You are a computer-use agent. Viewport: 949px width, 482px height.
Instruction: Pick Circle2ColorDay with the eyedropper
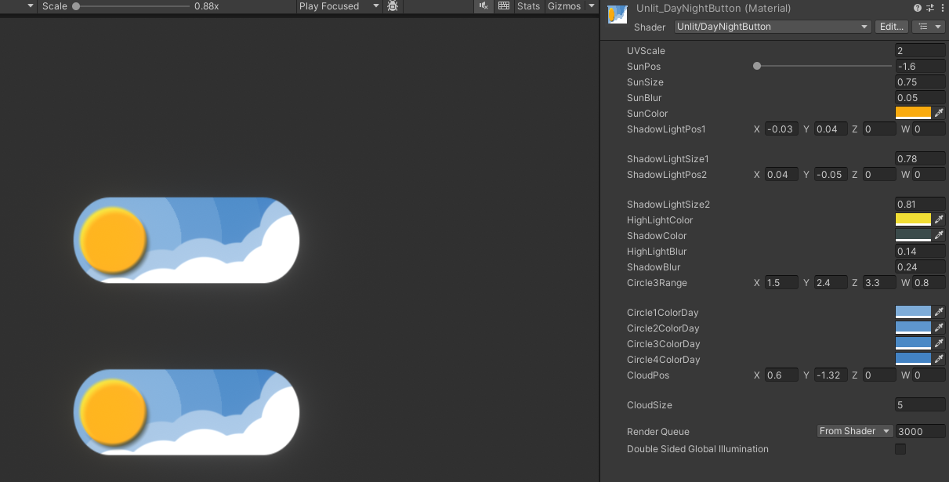939,328
